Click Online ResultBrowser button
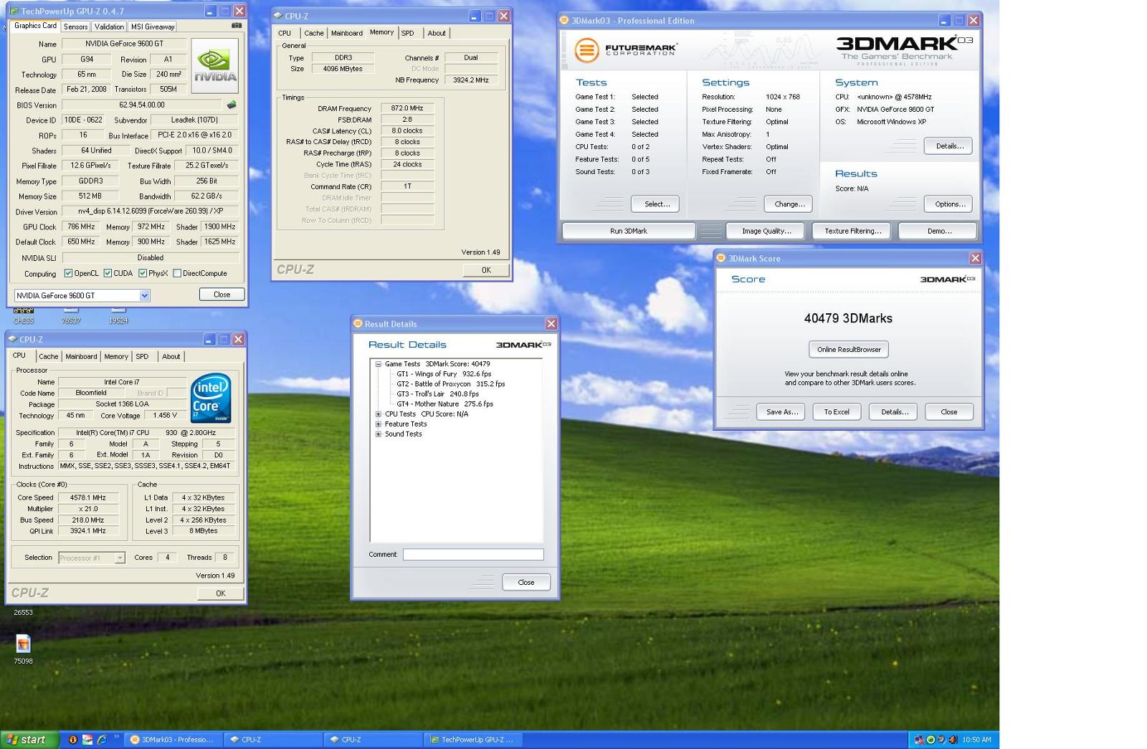Viewport: 1147px width, 749px height. click(x=849, y=349)
